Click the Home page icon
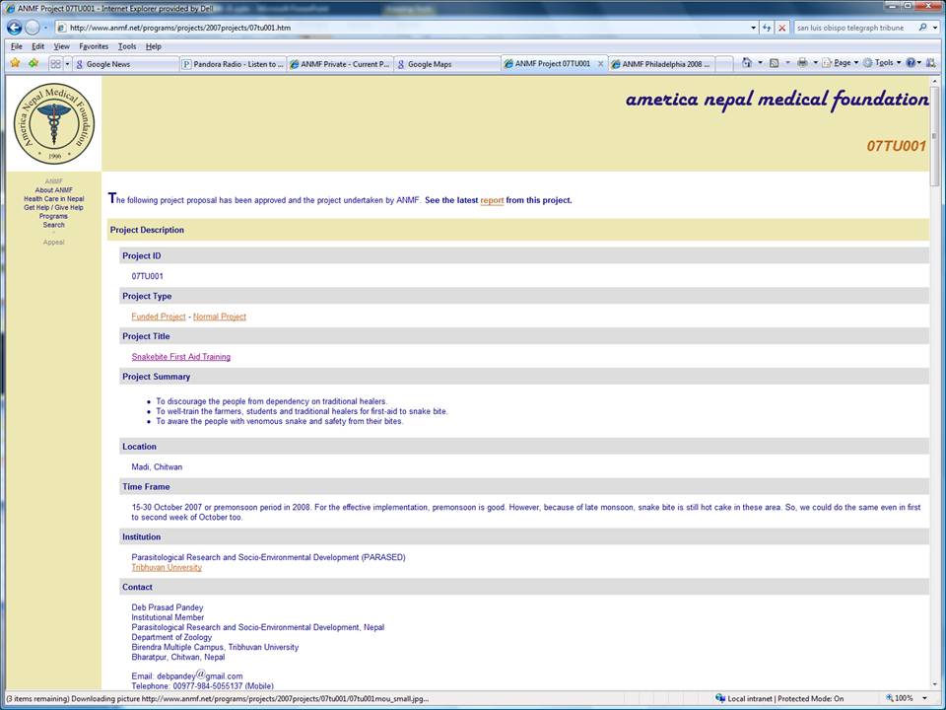 point(748,63)
